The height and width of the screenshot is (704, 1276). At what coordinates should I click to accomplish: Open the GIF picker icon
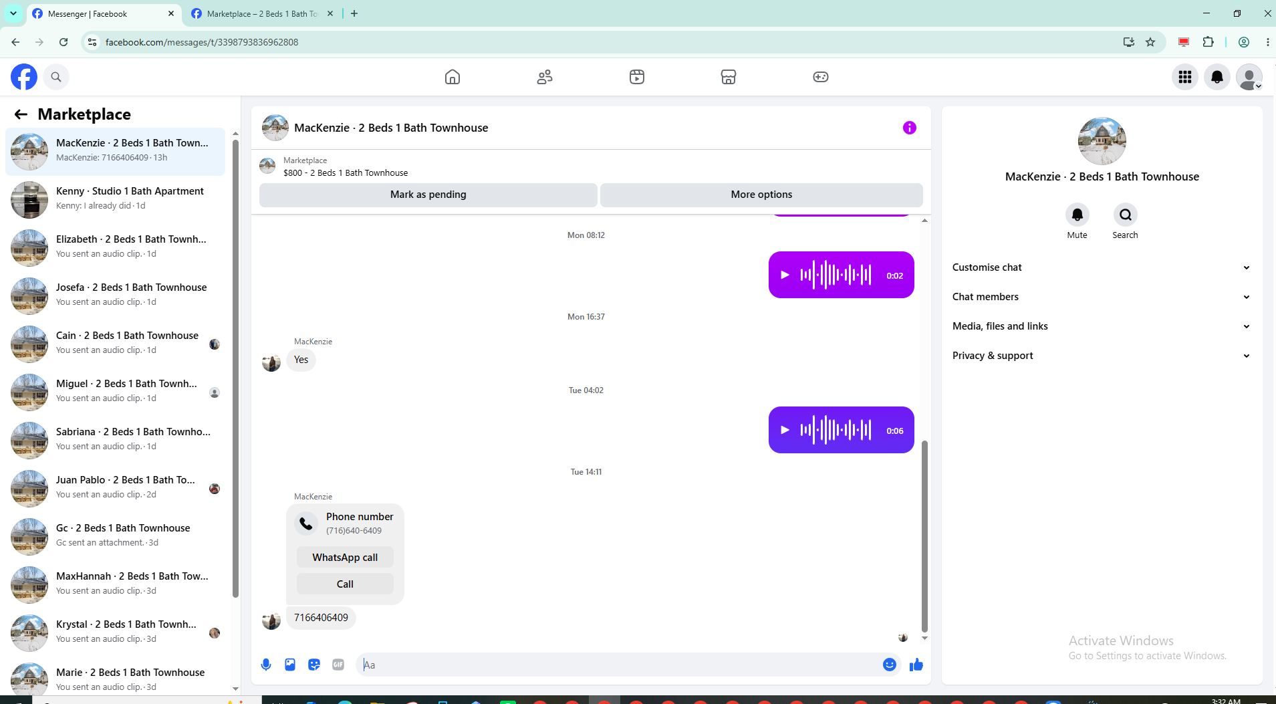[x=338, y=665]
